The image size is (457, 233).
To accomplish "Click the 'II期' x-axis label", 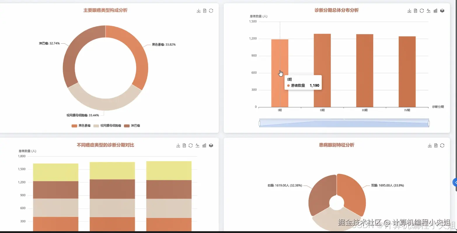I will click(322, 110).
